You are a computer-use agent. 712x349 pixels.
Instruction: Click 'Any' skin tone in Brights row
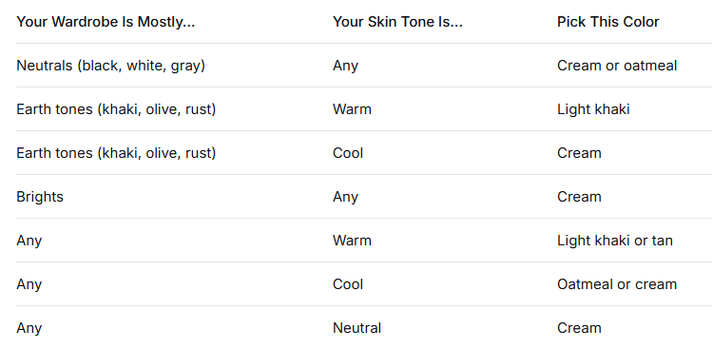pyautogui.click(x=346, y=197)
